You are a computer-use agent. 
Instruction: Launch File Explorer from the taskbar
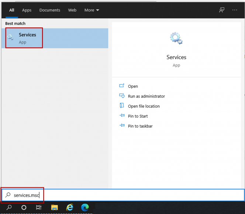(x=54, y=207)
